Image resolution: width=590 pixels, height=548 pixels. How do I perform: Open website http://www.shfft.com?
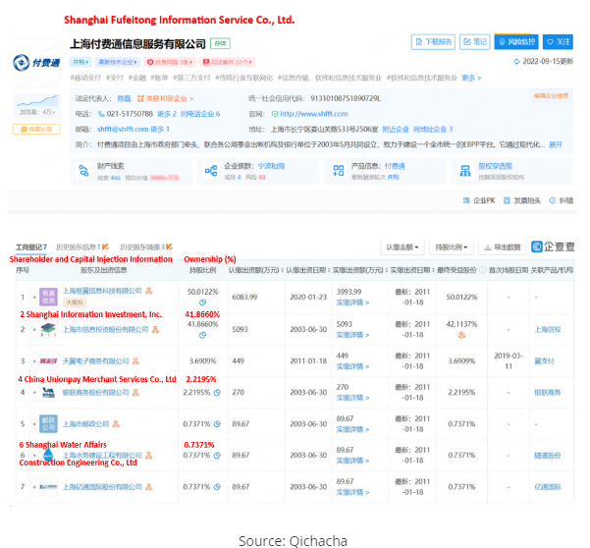click(314, 114)
